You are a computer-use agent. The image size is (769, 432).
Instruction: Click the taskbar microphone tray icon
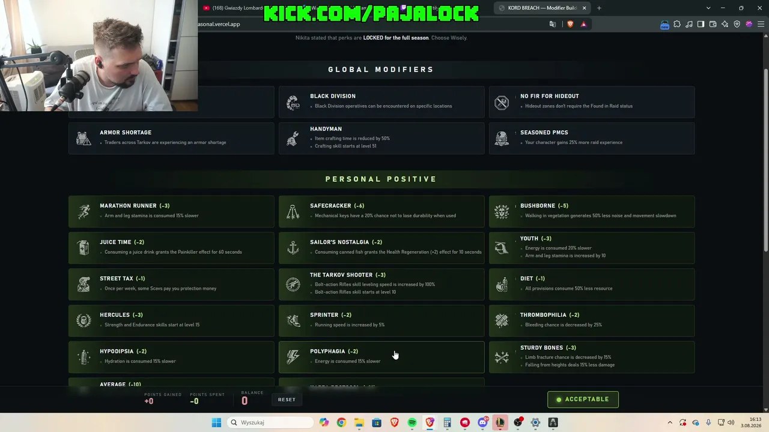tap(708, 422)
